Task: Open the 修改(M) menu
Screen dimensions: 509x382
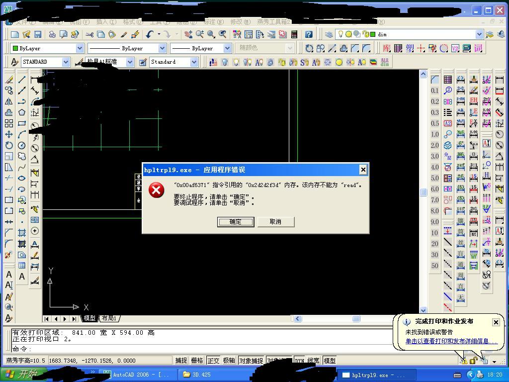Action: coord(241,22)
